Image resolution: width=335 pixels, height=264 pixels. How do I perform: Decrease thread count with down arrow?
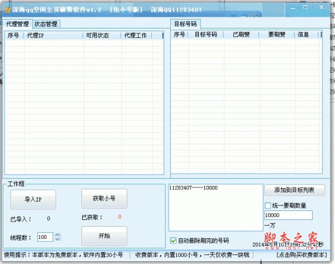point(58,239)
